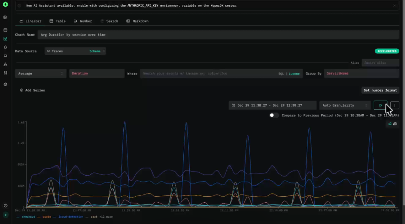The height and width of the screenshot is (224, 405).
Task: Switch to the Search tab
Action: (109, 21)
